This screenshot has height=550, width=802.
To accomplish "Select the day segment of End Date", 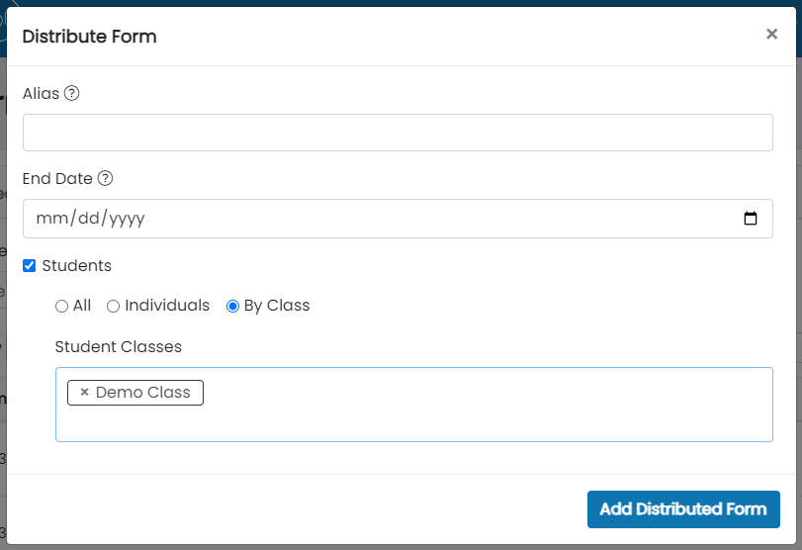I will tap(88, 219).
